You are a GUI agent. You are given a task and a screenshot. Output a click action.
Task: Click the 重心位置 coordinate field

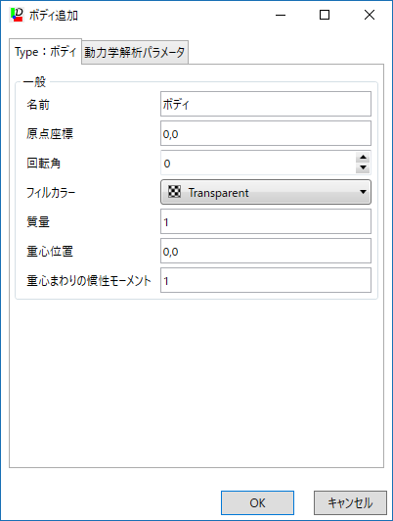[266, 251]
